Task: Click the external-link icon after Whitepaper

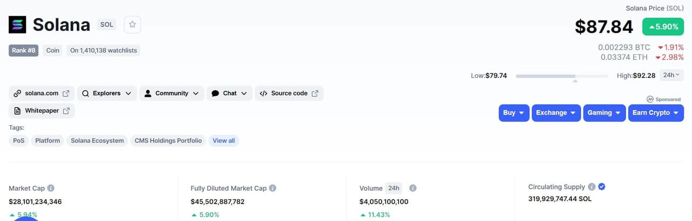Action: (x=66, y=111)
